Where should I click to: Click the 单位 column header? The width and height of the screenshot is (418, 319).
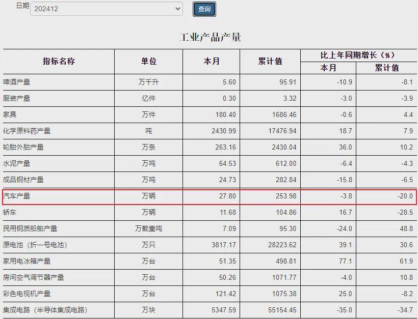[x=148, y=61]
